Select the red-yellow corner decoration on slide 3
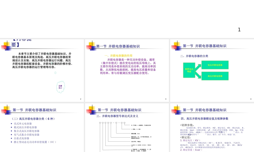 [x=90, y=46]
